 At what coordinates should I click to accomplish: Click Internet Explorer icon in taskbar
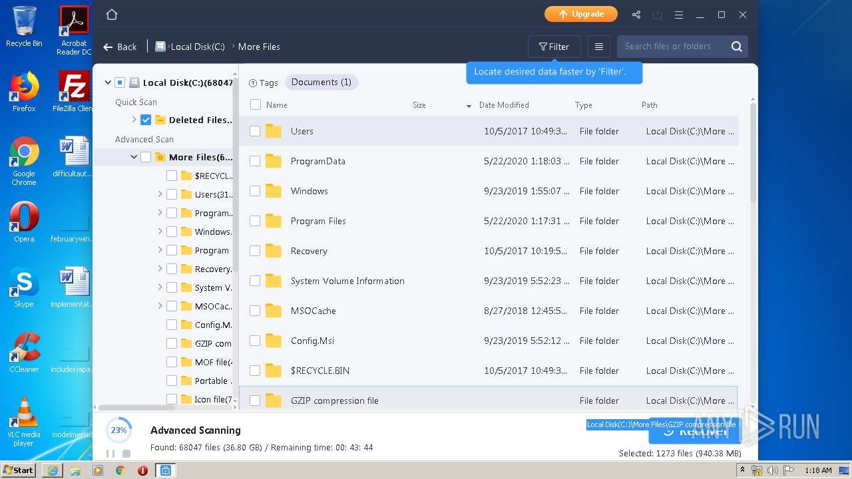(53, 470)
